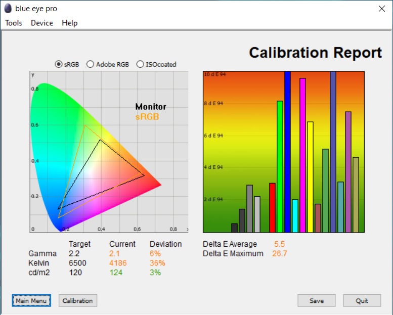Choose the Adobe RGB radio option
The width and height of the screenshot is (393, 315).
(91, 64)
